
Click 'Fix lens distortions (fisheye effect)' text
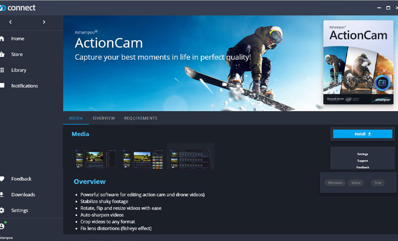(116, 228)
